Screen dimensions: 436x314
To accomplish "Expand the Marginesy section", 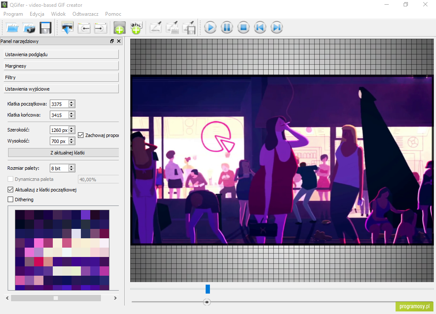I will click(x=61, y=66).
